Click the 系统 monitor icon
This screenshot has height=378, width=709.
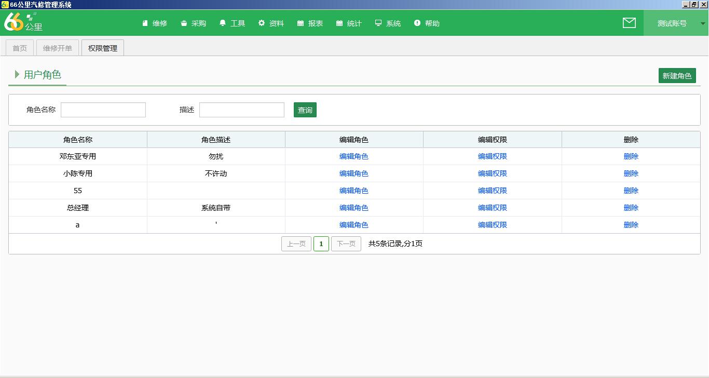pos(378,23)
